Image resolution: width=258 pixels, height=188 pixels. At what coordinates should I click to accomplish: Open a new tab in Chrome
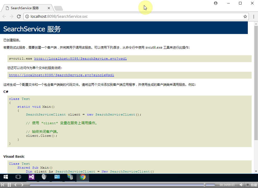58,8
